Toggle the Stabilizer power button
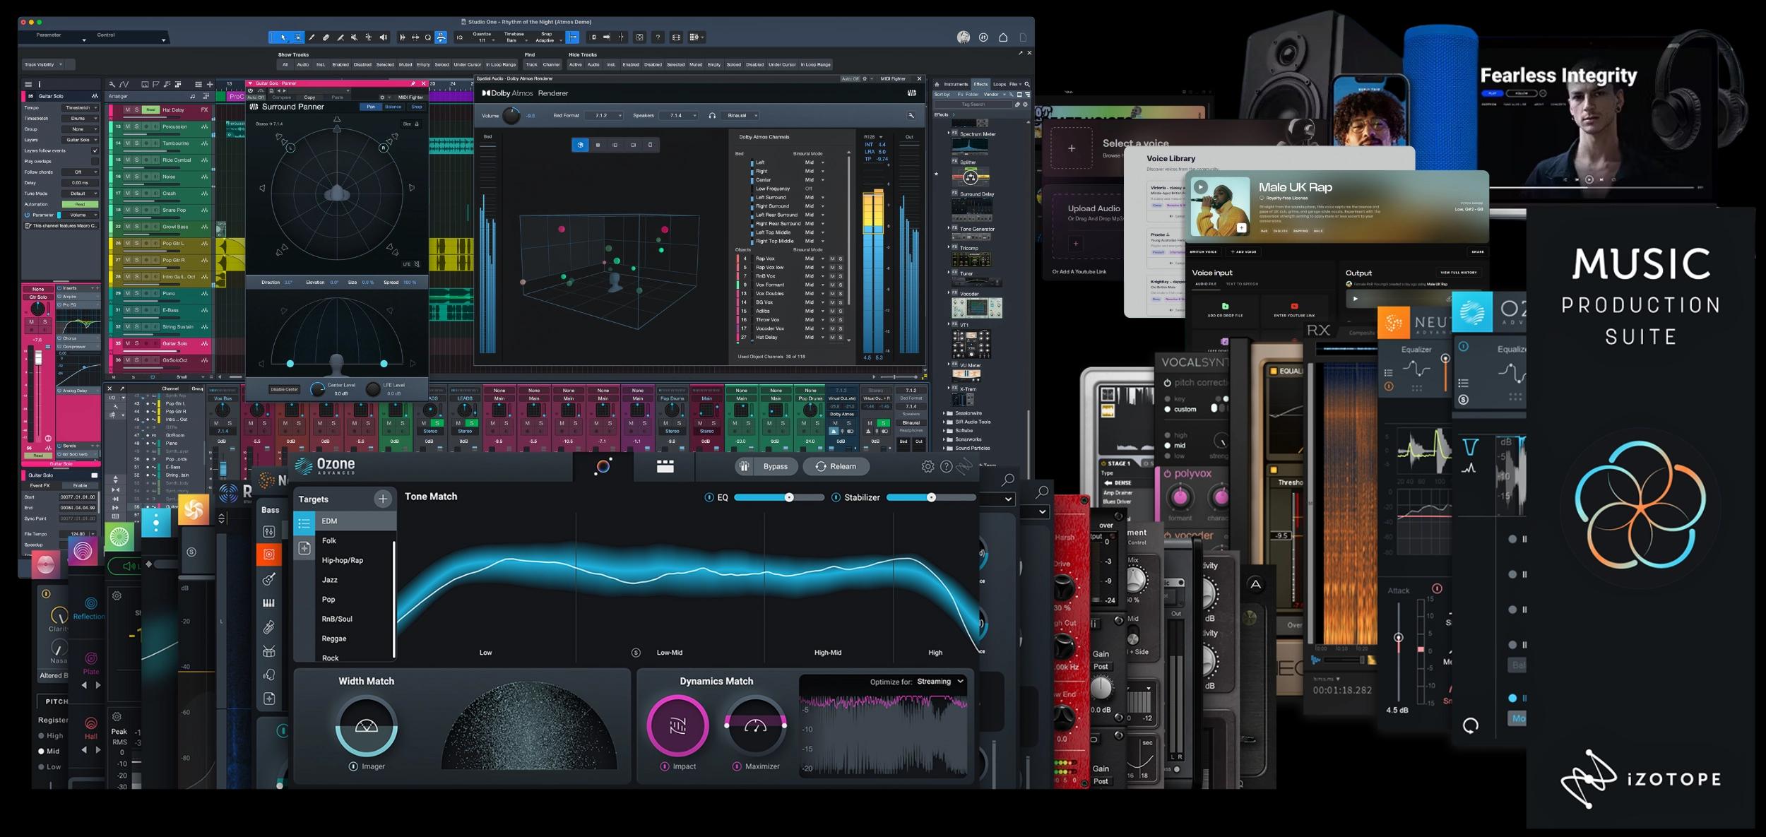 836,497
